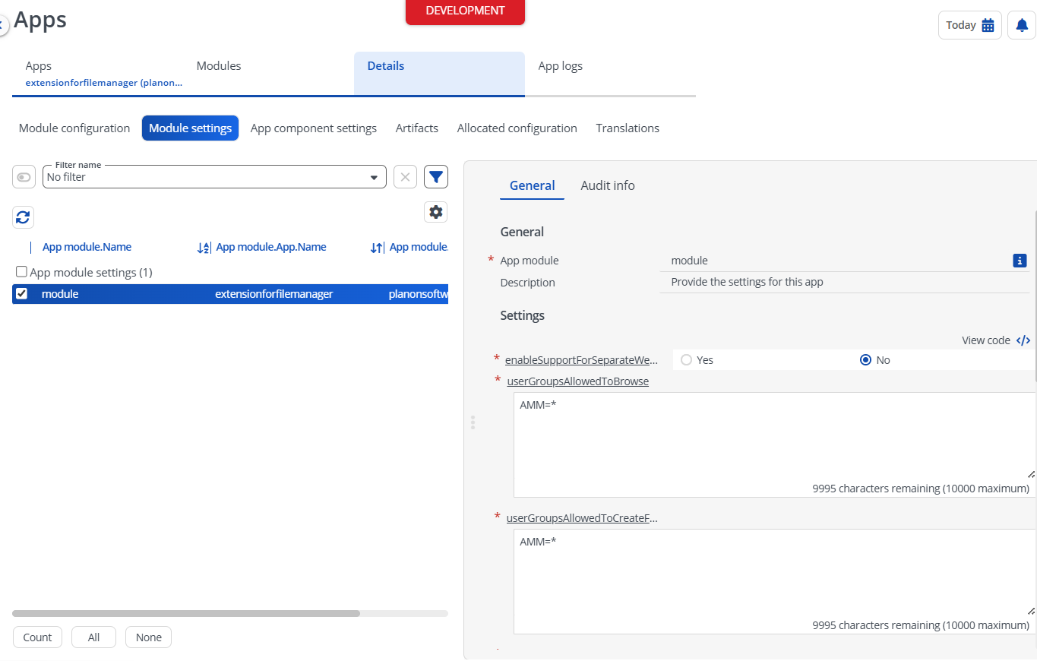Click the DEVELOPMENT environment banner
The image size is (1037, 661).
point(465,12)
